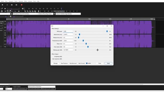164x92 pixels.
Task: Open the track name dropdown menu
Action: pyautogui.click(x=2, y=21)
